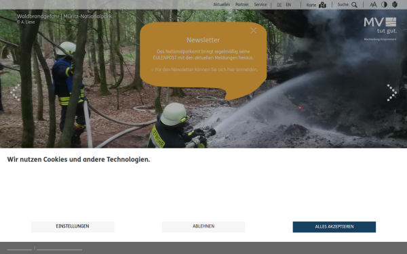Open the Karte map icon
Image resolution: width=407 pixels, height=254 pixels.
point(322,5)
